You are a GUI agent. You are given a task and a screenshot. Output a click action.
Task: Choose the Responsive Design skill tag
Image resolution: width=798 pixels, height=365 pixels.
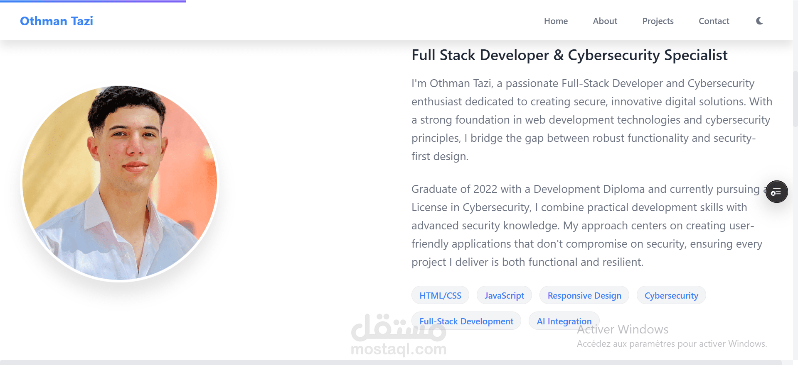584,295
